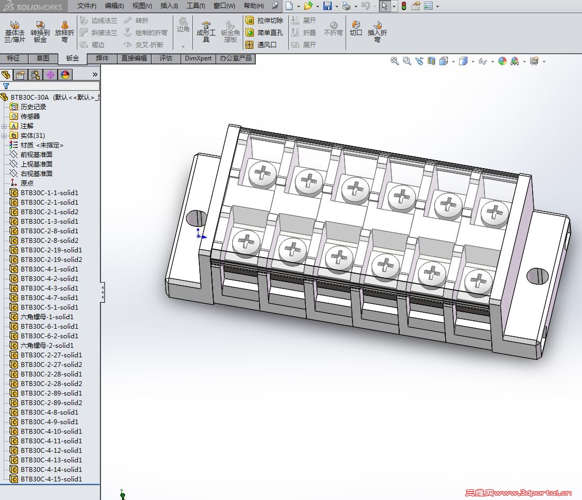Switch to the Office Products (办公室产品) tab

(x=236, y=58)
